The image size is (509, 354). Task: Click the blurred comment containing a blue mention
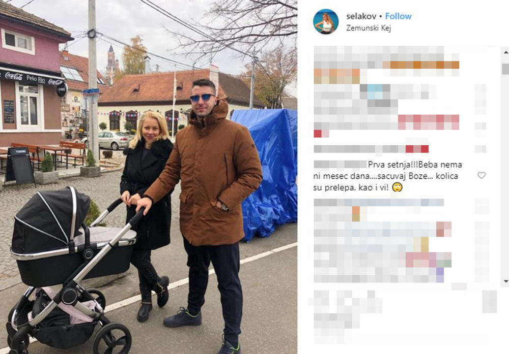pyautogui.click(x=375, y=91)
